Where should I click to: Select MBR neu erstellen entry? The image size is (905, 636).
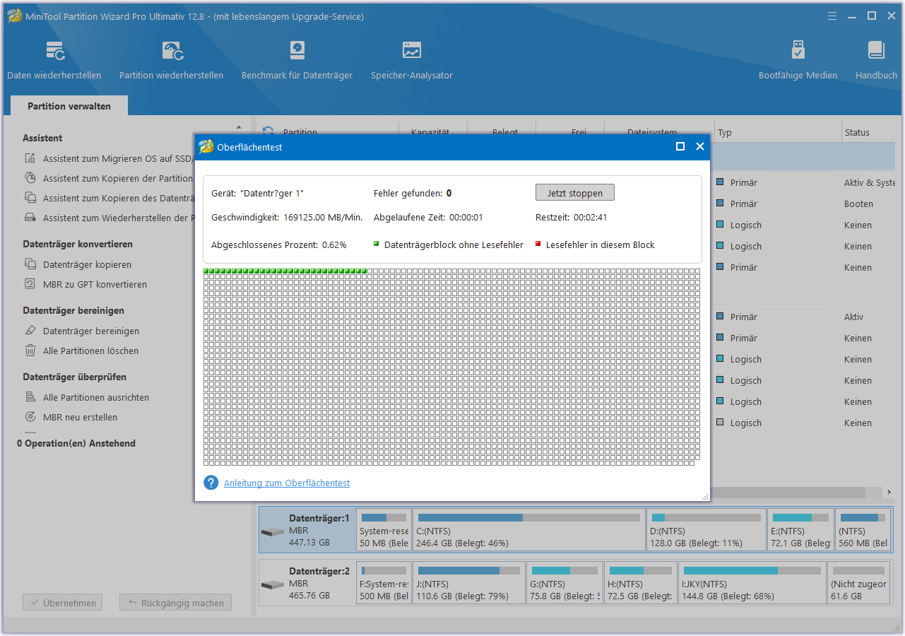[x=81, y=417]
